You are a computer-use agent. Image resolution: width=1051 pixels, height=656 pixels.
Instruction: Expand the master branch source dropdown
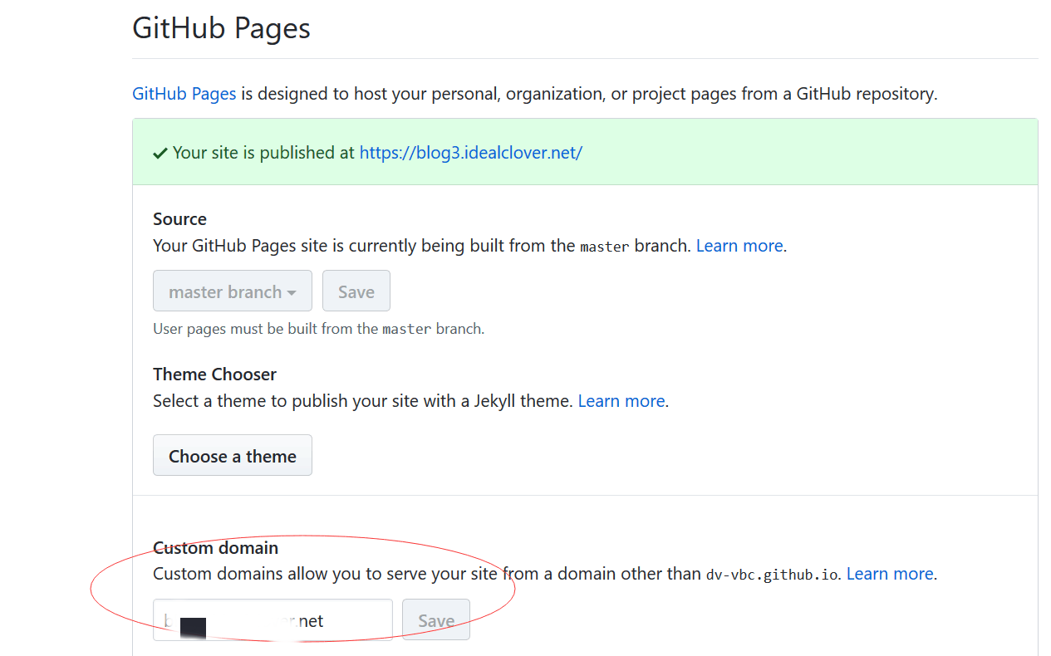pyautogui.click(x=233, y=291)
